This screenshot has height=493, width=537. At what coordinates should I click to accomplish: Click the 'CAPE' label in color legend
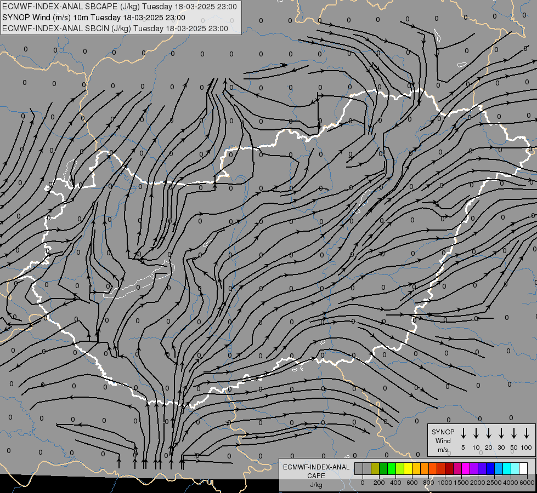(x=316, y=476)
